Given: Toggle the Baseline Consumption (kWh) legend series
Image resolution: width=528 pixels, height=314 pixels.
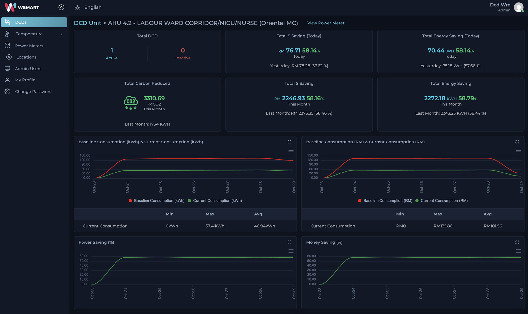Looking at the screenshot, I should [x=156, y=201].
